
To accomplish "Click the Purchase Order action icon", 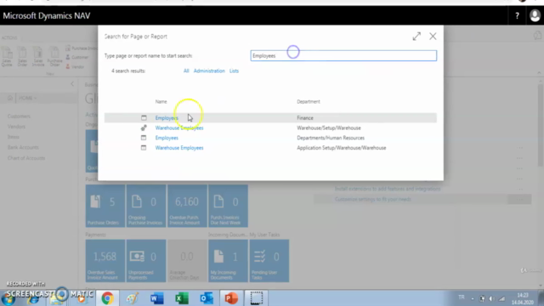I will click(x=54, y=57).
